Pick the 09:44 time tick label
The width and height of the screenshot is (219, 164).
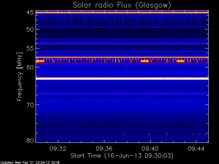click(197, 149)
